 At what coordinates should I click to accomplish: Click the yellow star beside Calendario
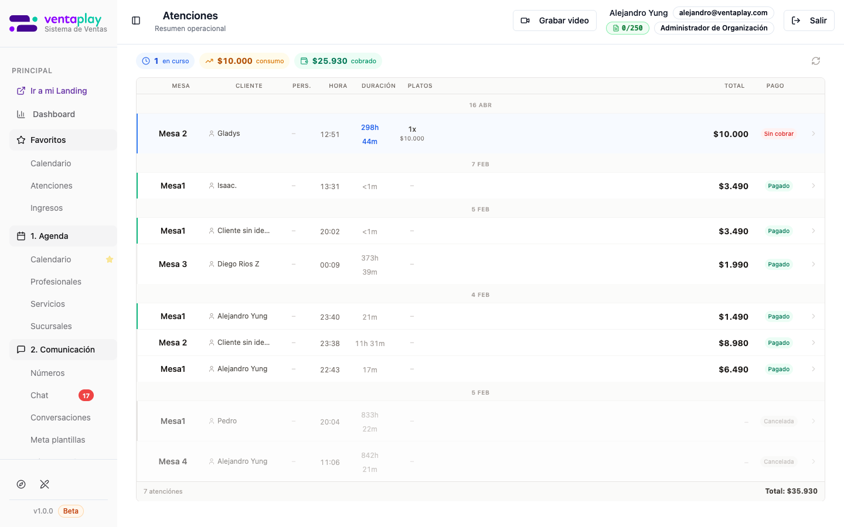click(109, 259)
